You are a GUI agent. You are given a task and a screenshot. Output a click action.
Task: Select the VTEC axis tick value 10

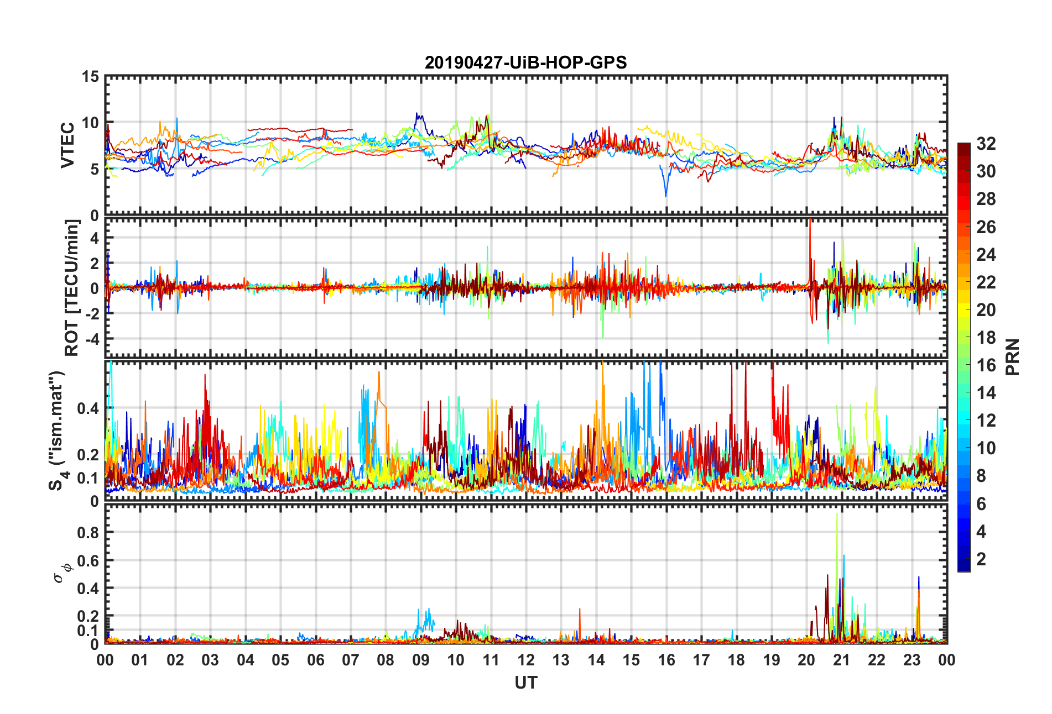point(90,123)
